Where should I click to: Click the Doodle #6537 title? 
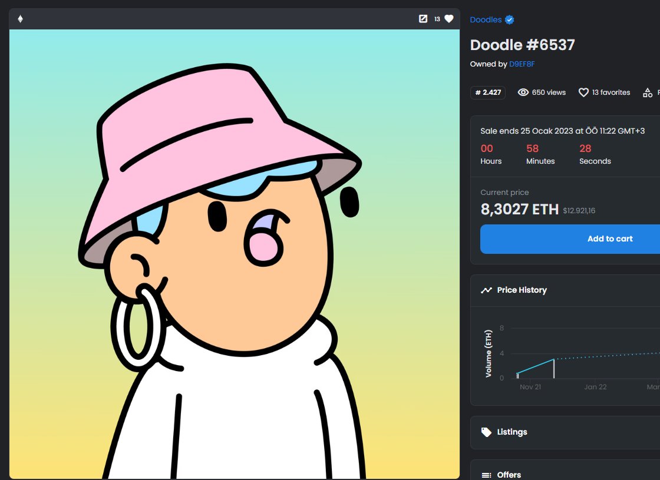(522, 45)
